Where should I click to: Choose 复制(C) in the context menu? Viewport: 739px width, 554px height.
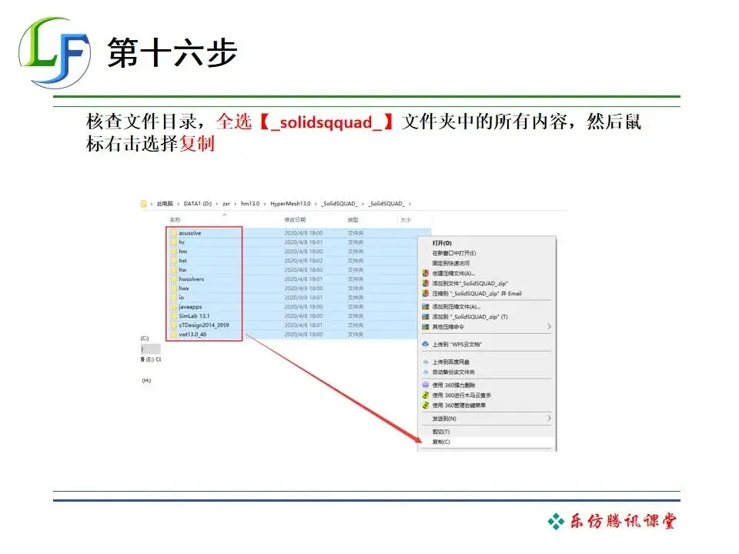coord(441,442)
